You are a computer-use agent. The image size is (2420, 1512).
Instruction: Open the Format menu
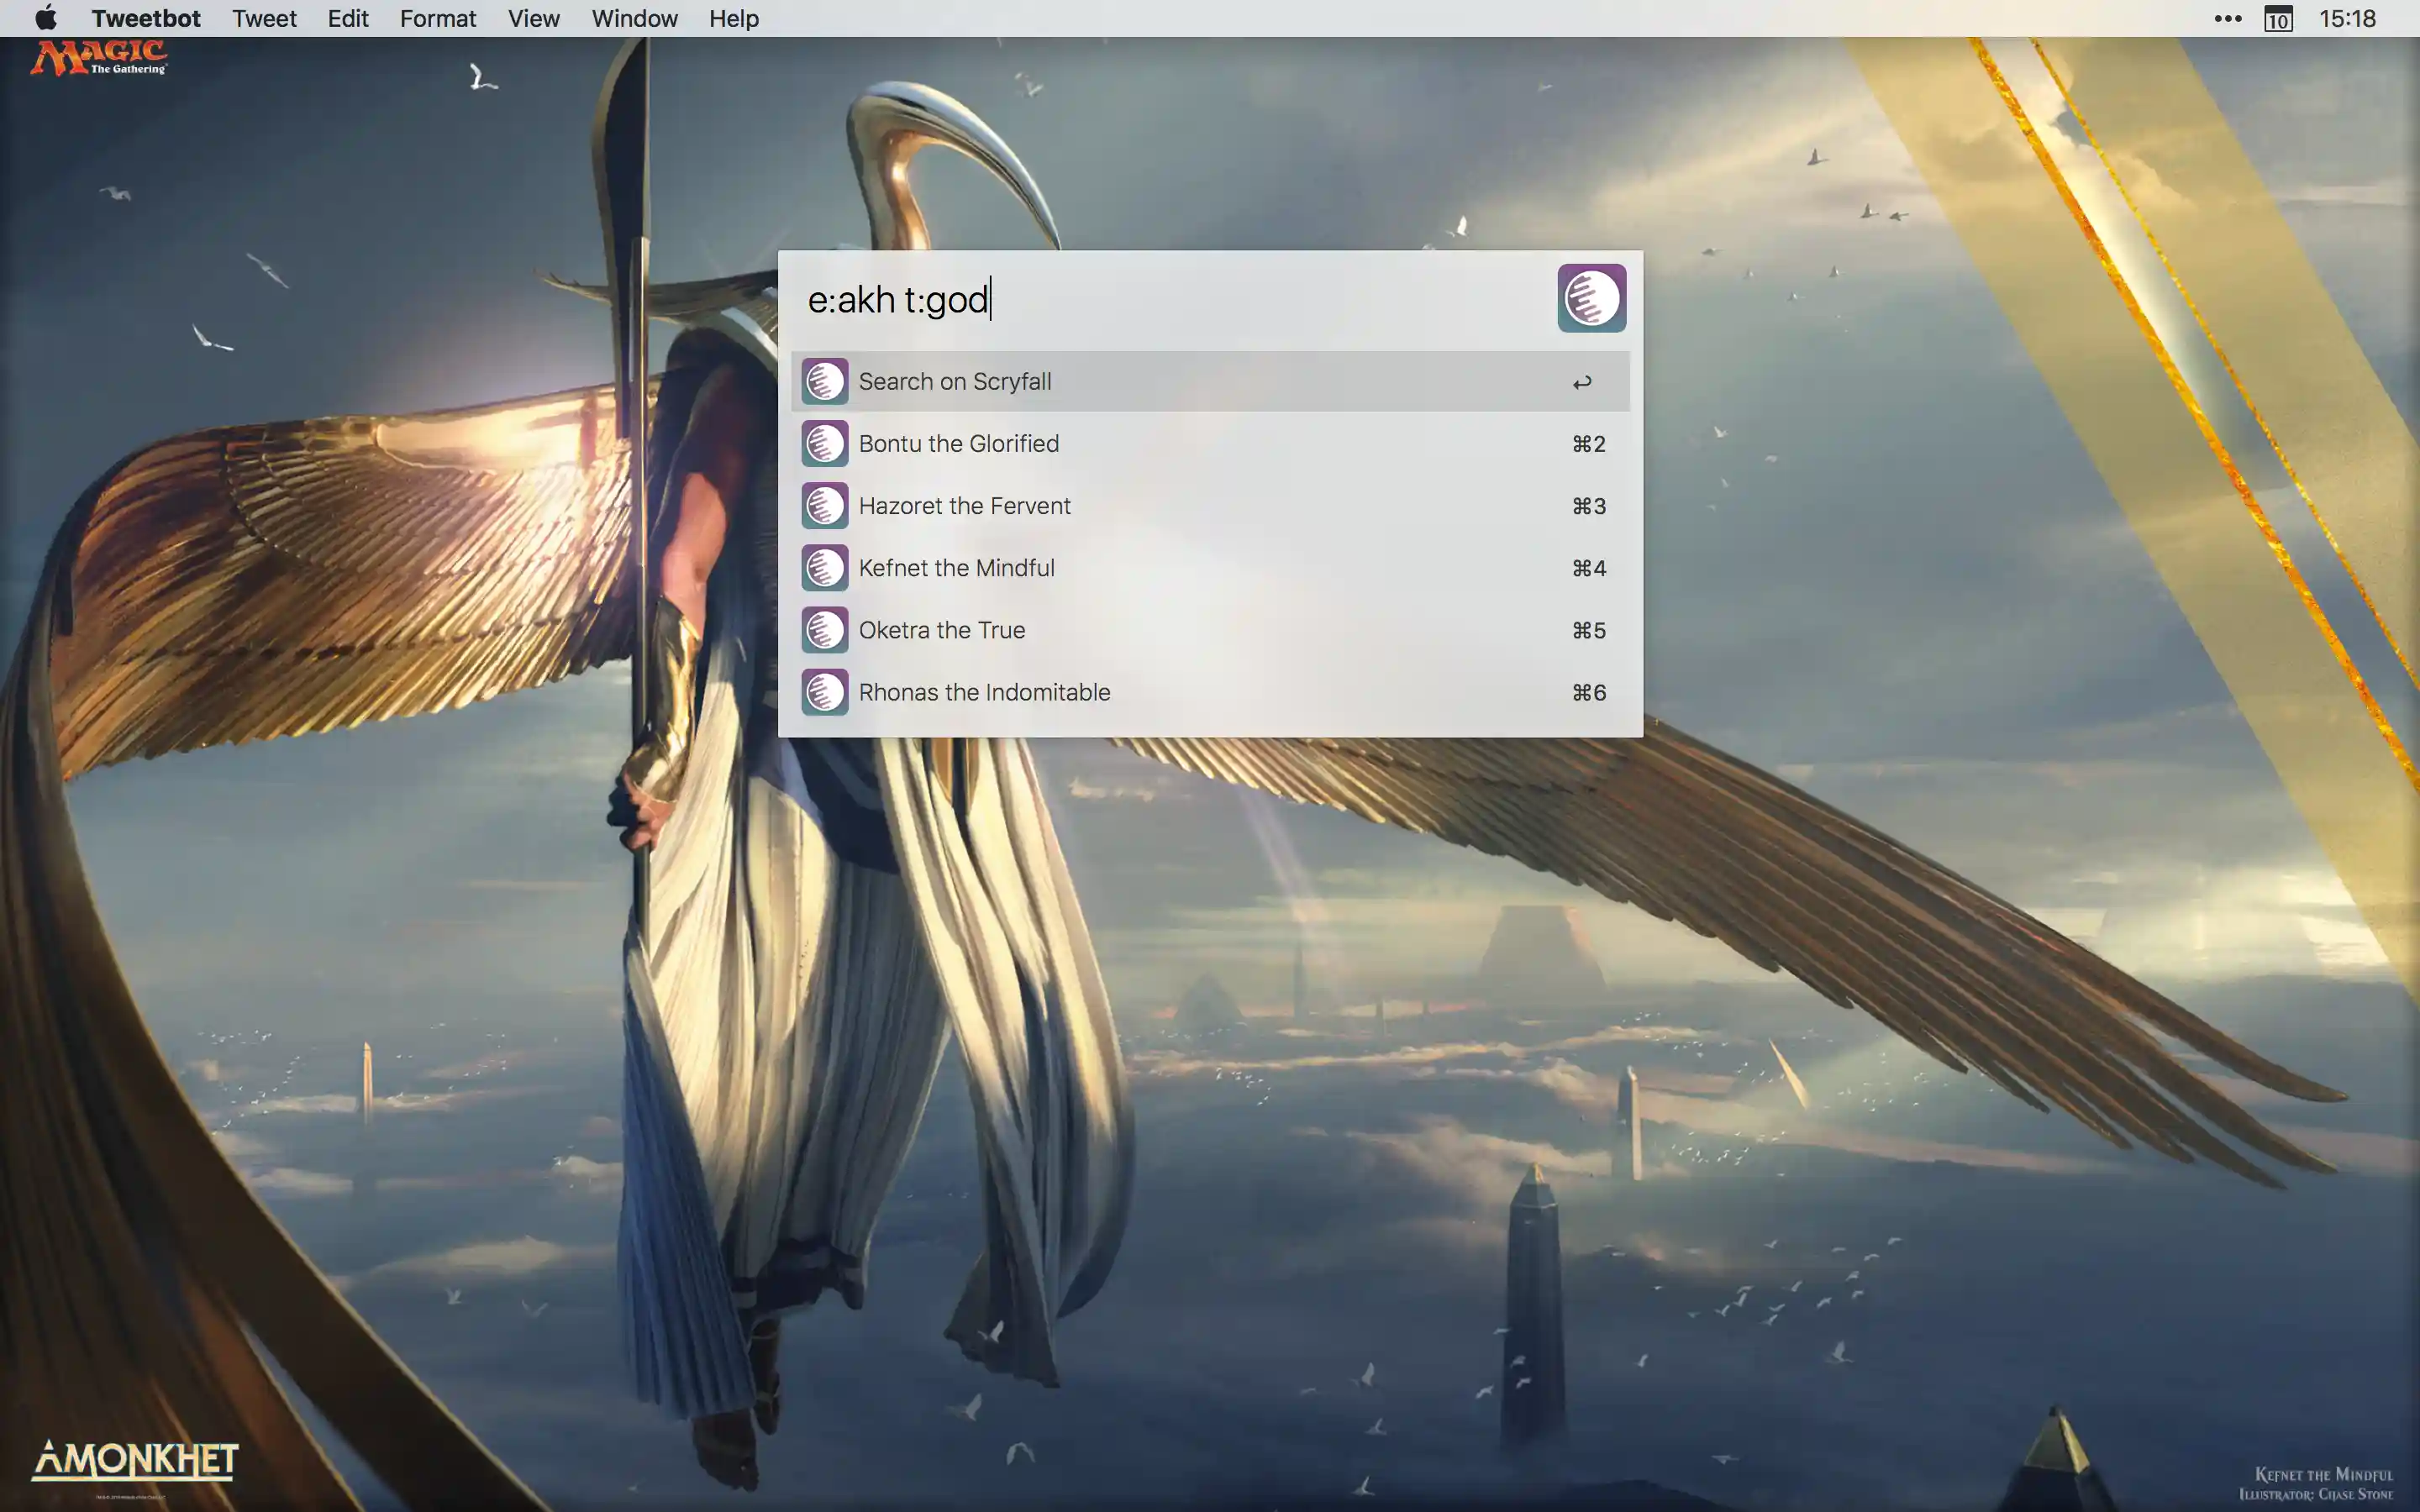(x=437, y=18)
